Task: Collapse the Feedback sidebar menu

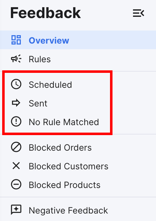Action: click(139, 13)
